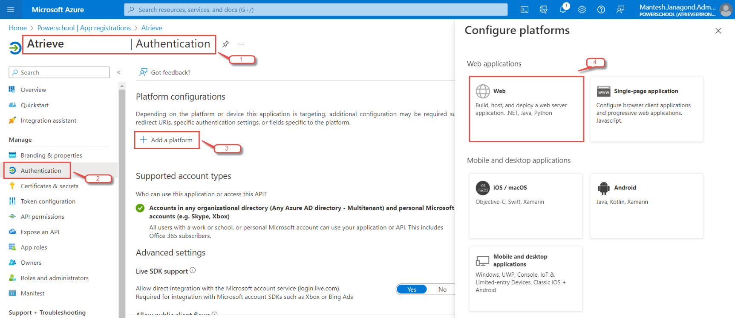The width and height of the screenshot is (735, 318).
Task: Click the feedback icon in top bar
Action: point(620,9)
